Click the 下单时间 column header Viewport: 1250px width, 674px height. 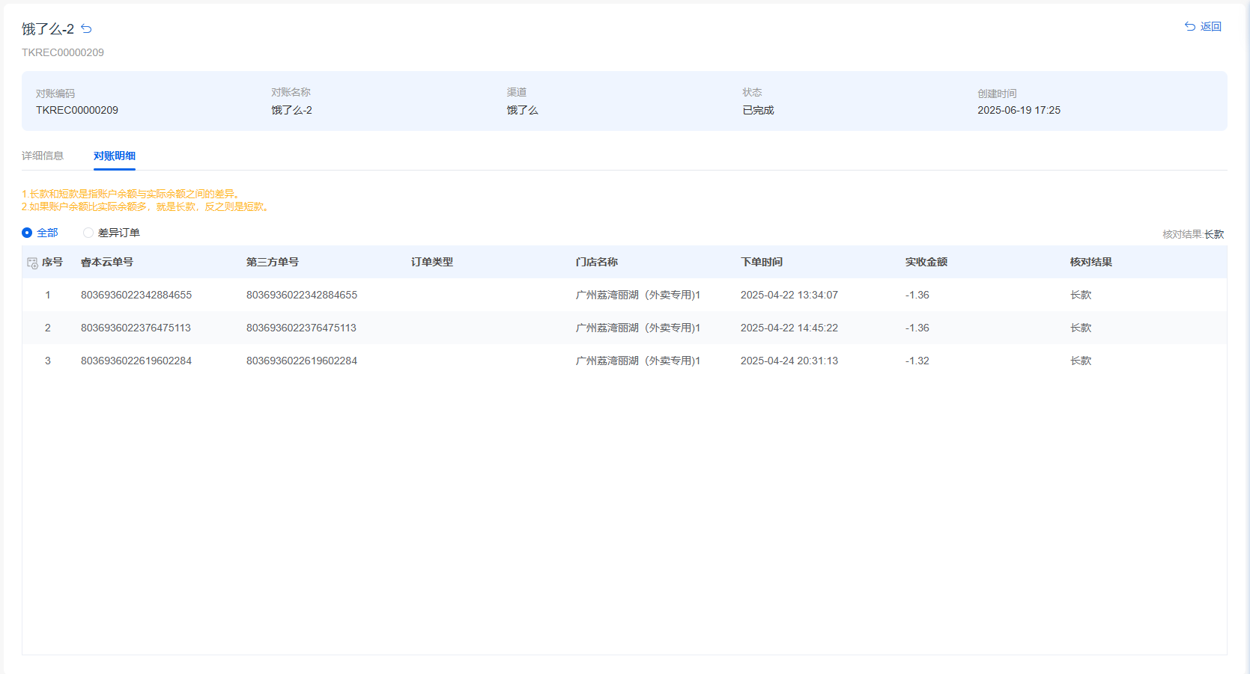(762, 262)
